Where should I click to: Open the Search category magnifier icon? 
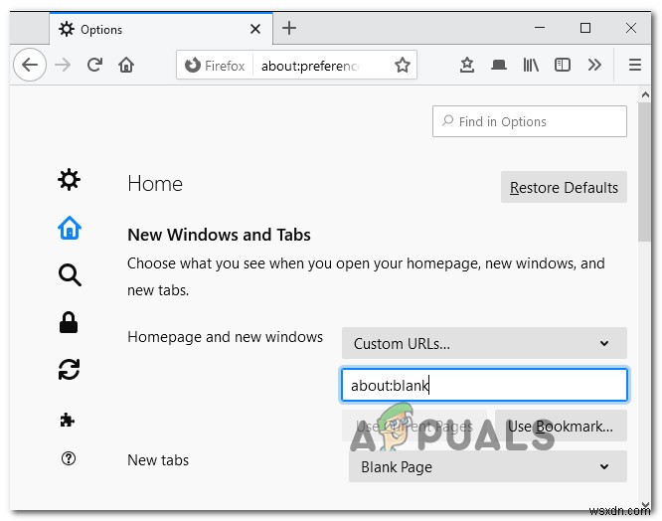click(x=70, y=275)
